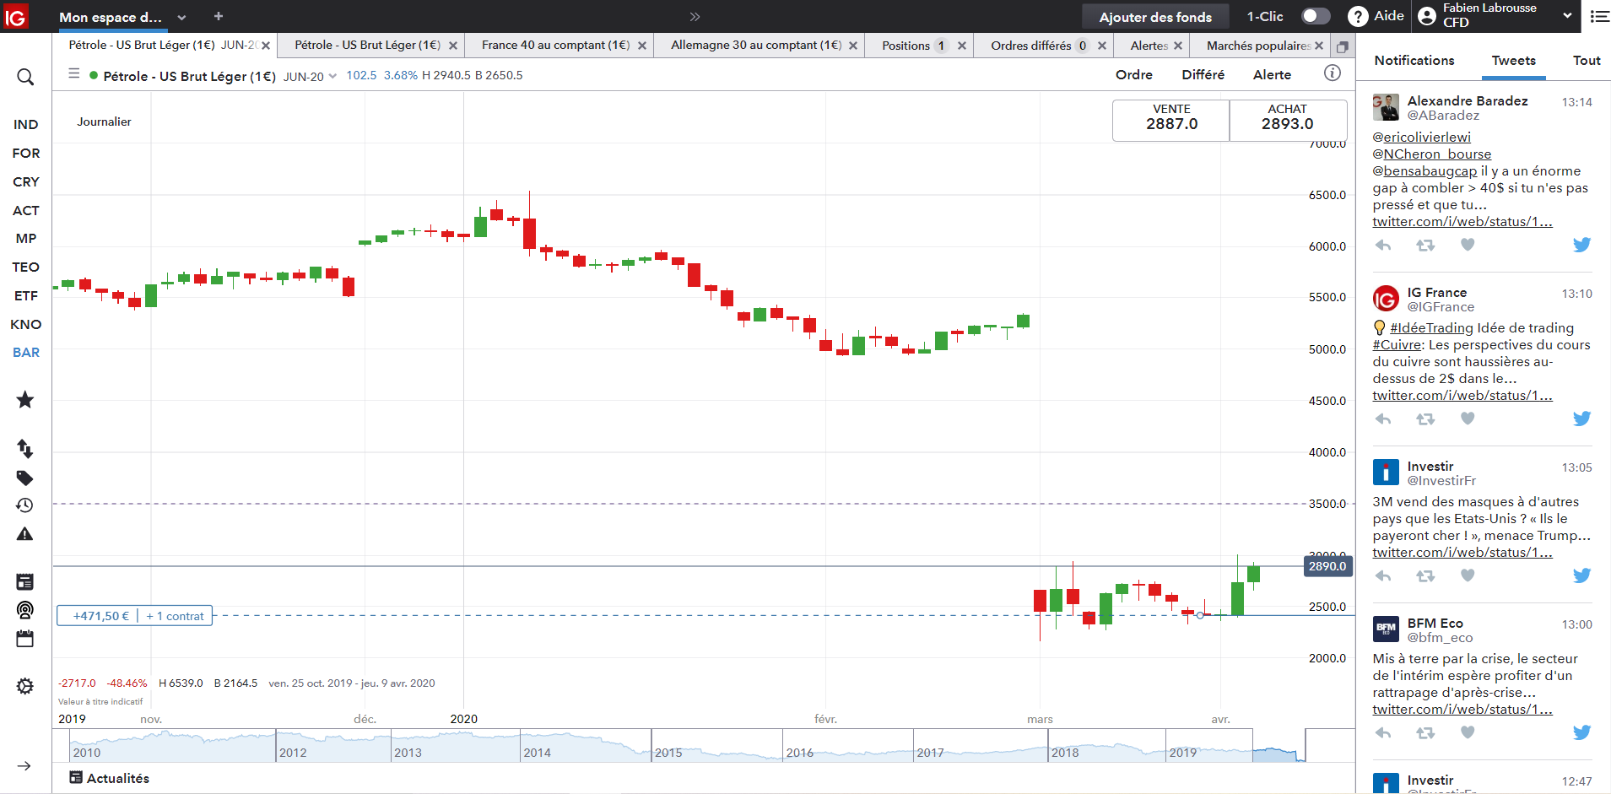
Task: Expand the double-chevron overflow in the top bar
Action: 695,16
